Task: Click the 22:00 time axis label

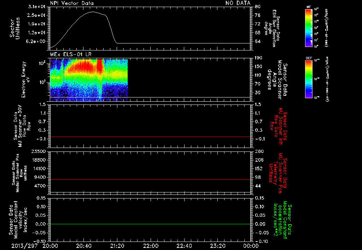Action: click(x=151, y=246)
